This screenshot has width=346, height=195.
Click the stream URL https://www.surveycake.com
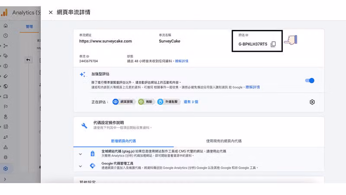point(106,41)
